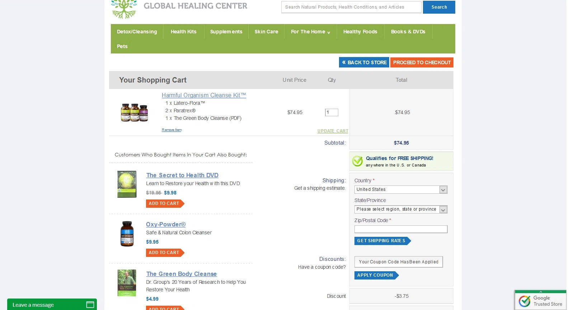Click 'Get a shipping estimate.' text

click(320, 188)
